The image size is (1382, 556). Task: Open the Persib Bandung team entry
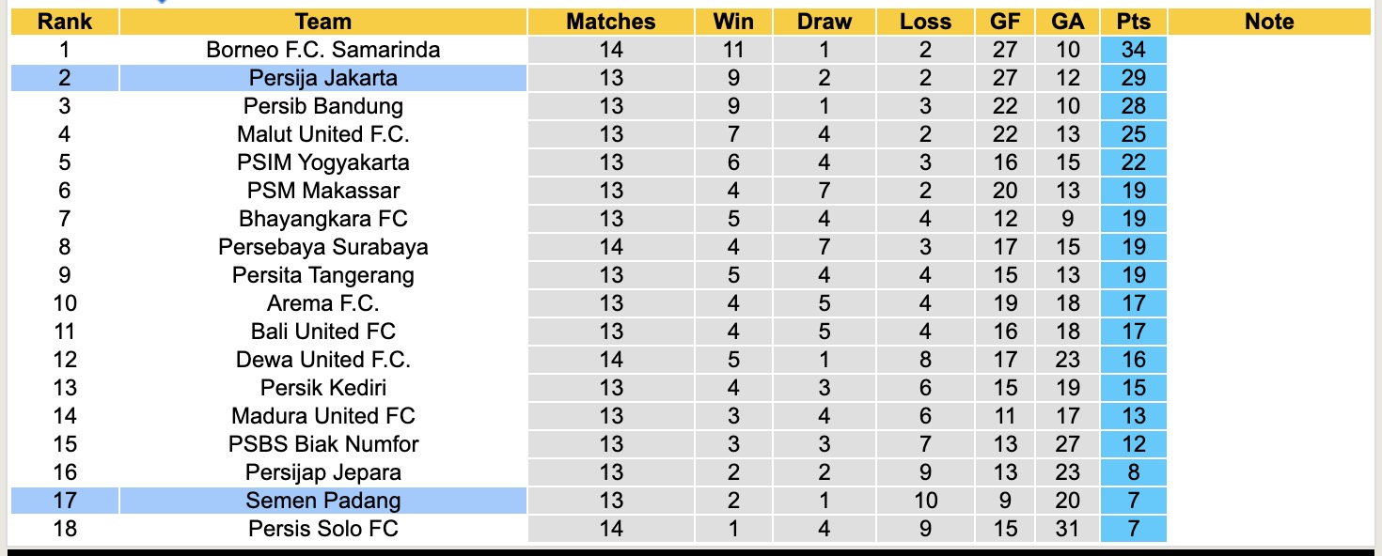tap(322, 106)
